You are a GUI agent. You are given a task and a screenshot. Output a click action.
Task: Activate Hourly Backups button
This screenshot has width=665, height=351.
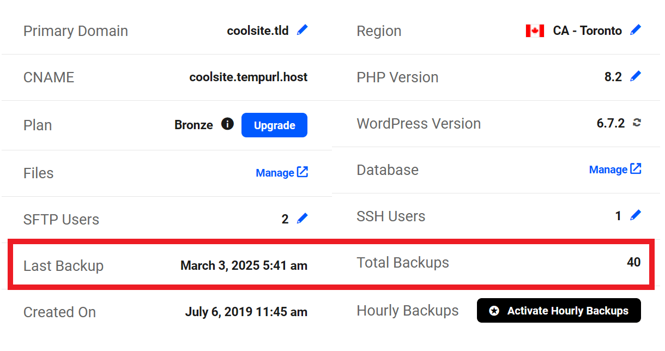[x=559, y=311]
